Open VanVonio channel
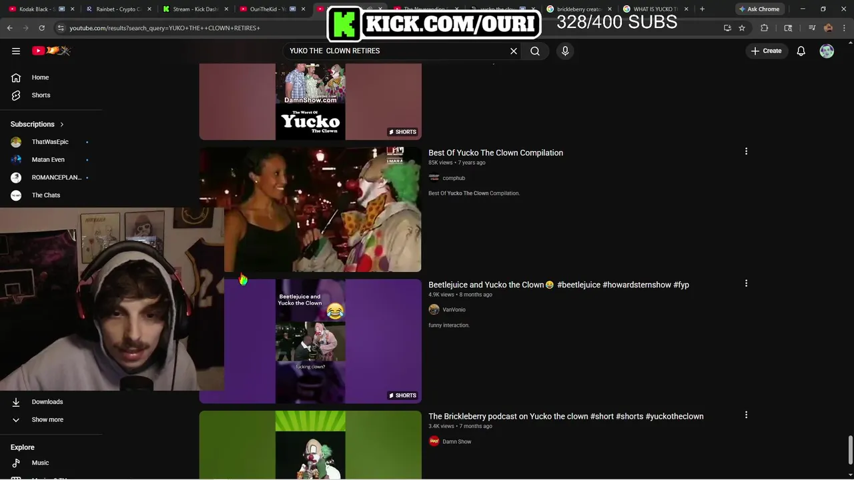Image resolution: width=854 pixels, height=480 pixels. 454,309
